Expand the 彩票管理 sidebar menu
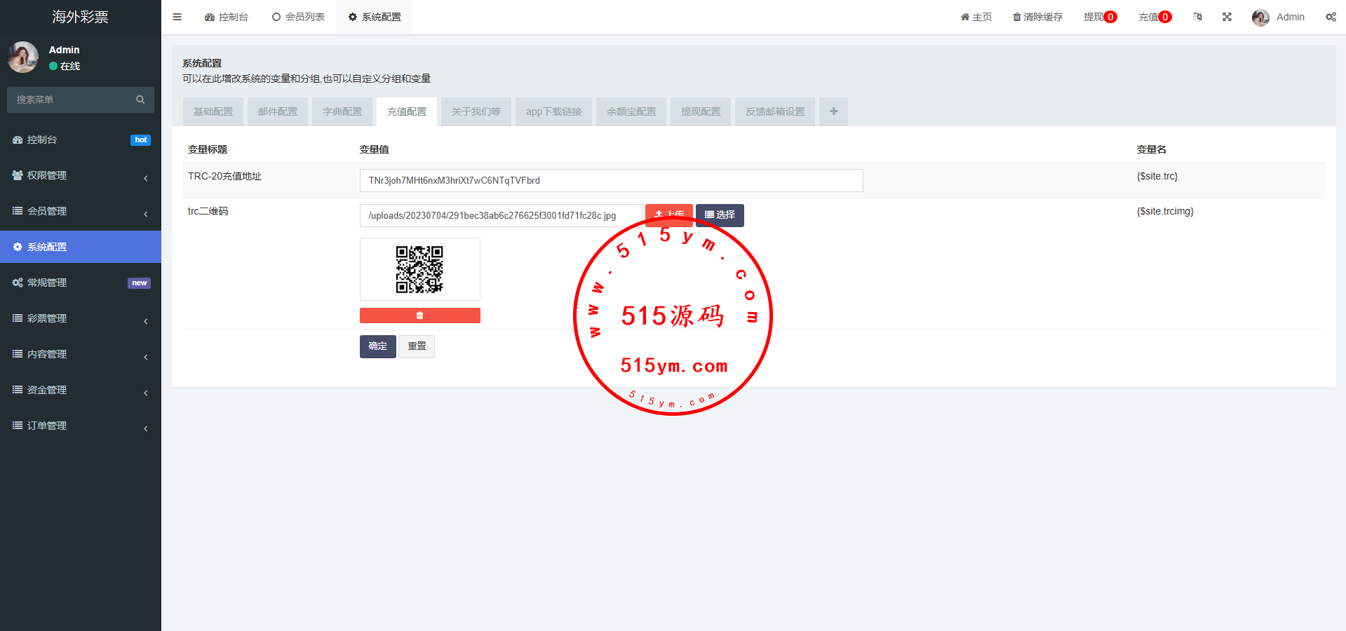The height and width of the screenshot is (631, 1346). pos(80,318)
